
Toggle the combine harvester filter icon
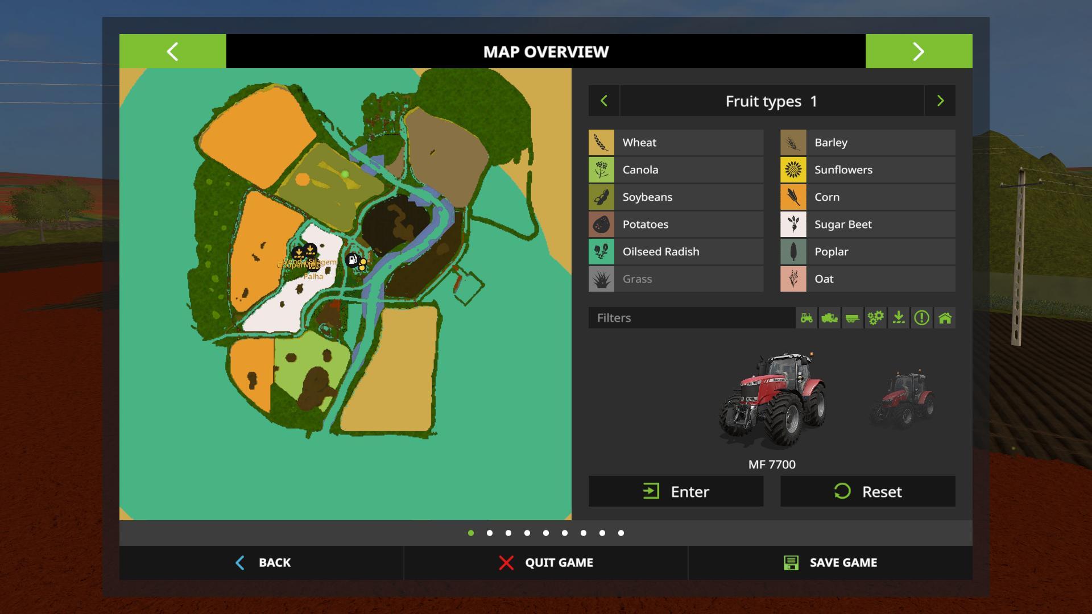[829, 318]
